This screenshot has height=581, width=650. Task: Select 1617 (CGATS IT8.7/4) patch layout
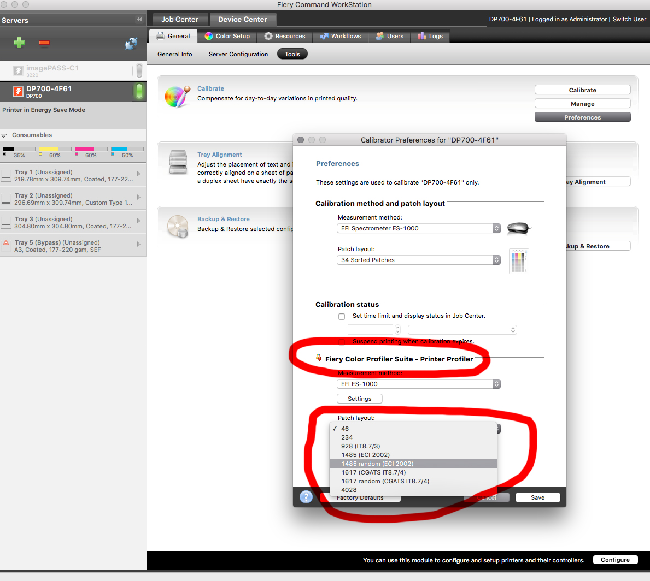(x=413, y=472)
